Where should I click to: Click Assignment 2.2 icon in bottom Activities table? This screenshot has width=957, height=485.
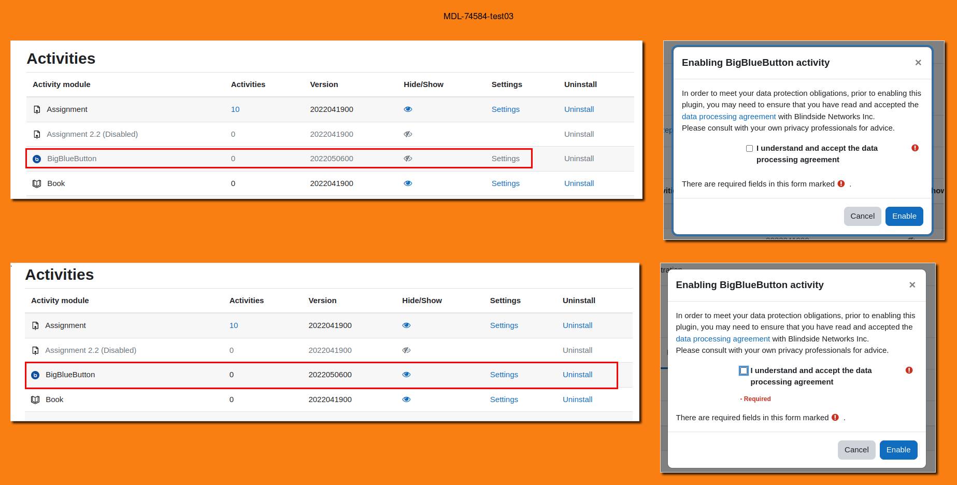point(35,350)
